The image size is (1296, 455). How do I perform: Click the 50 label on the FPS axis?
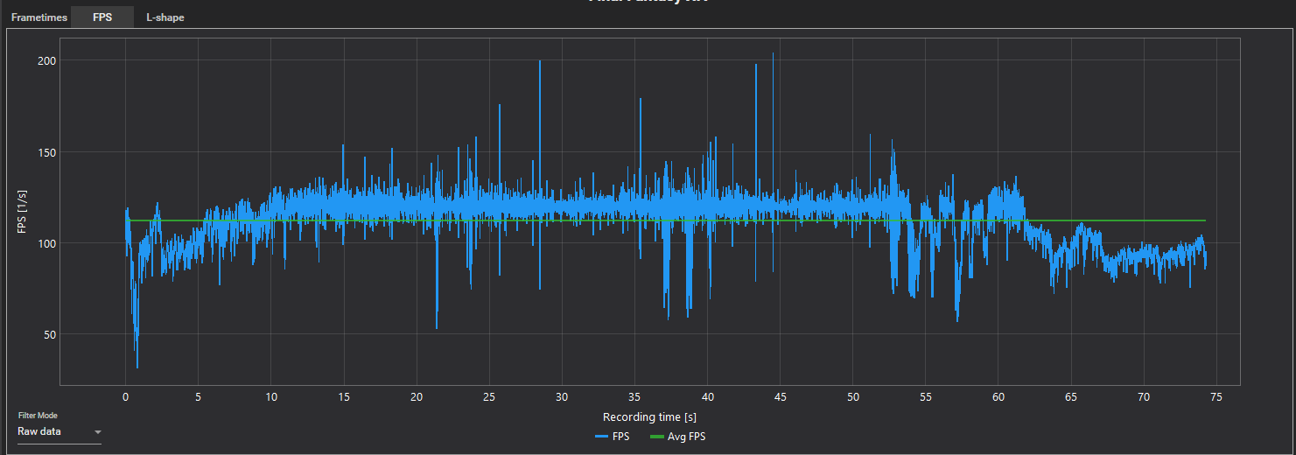tap(51, 334)
